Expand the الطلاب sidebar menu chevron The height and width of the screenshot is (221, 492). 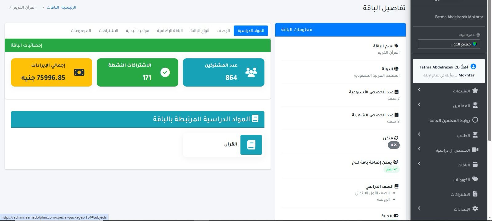[x=419, y=134]
